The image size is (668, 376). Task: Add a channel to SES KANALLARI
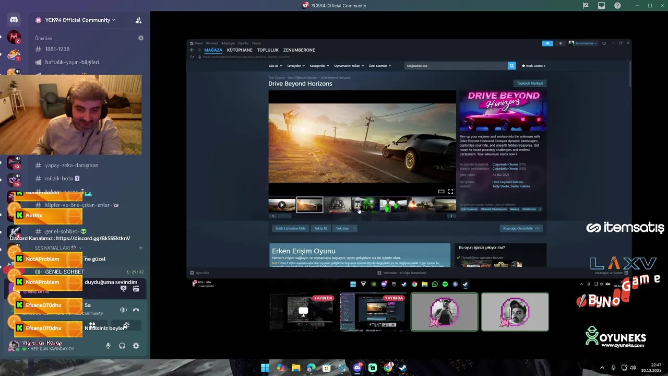pyautogui.click(x=140, y=248)
